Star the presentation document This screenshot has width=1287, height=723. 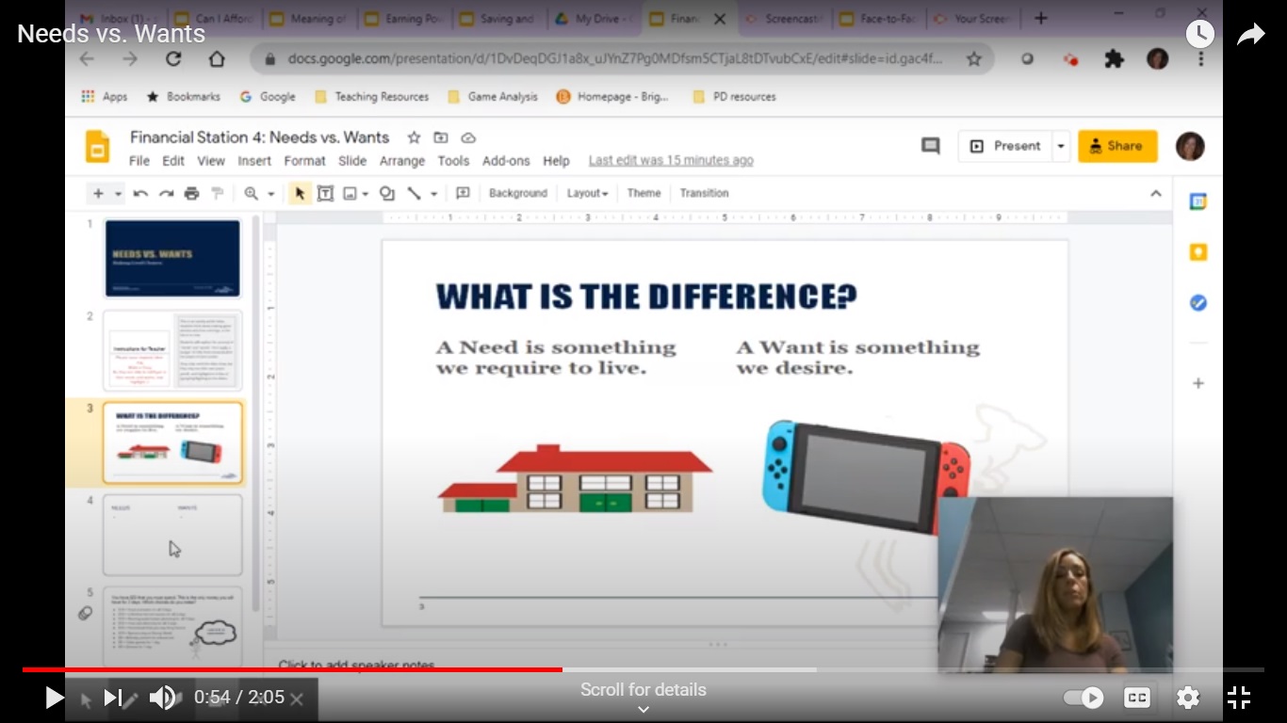[x=414, y=137]
